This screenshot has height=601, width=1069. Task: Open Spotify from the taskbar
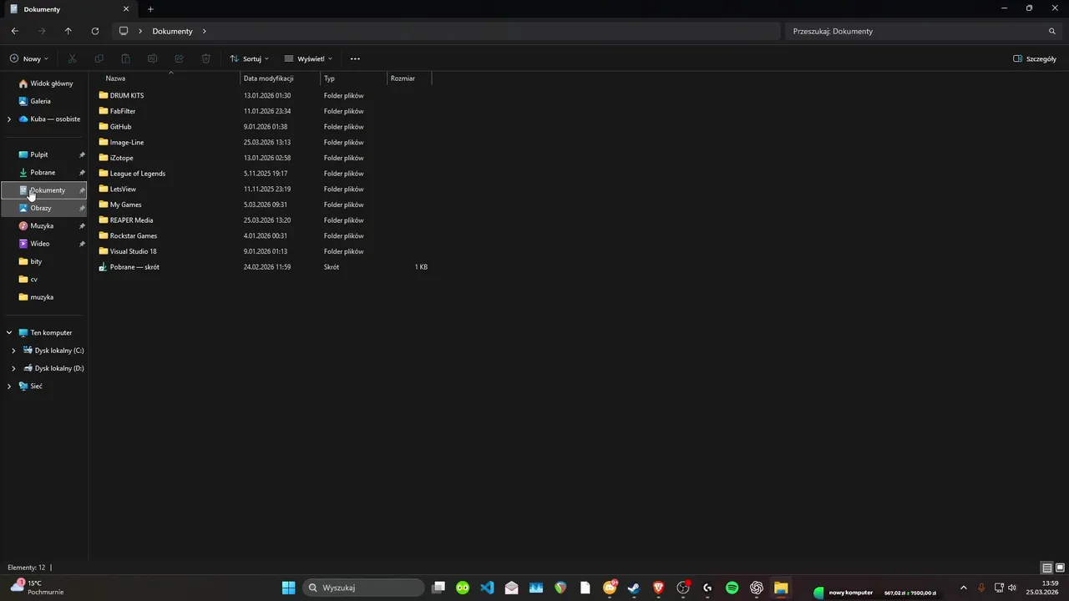(732, 588)
